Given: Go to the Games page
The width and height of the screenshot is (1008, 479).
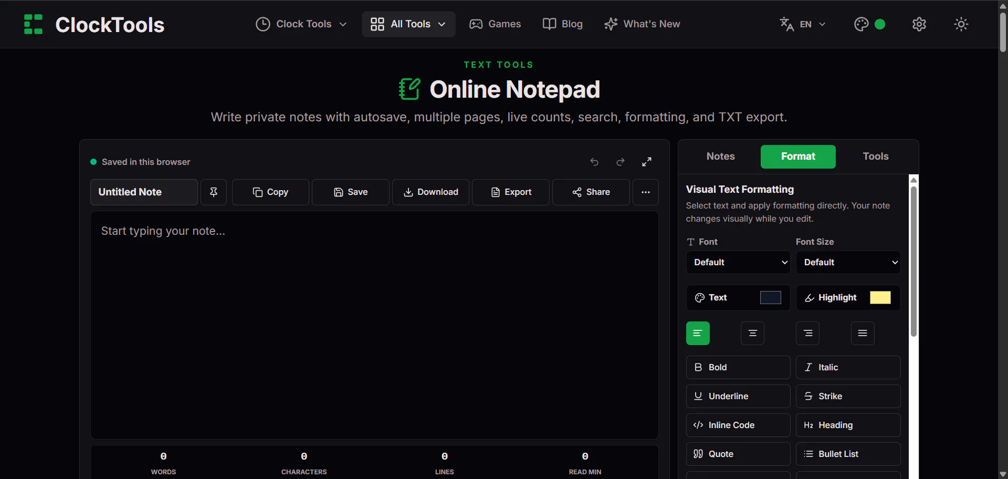Looking at the screenshot, I should [495, 24].
